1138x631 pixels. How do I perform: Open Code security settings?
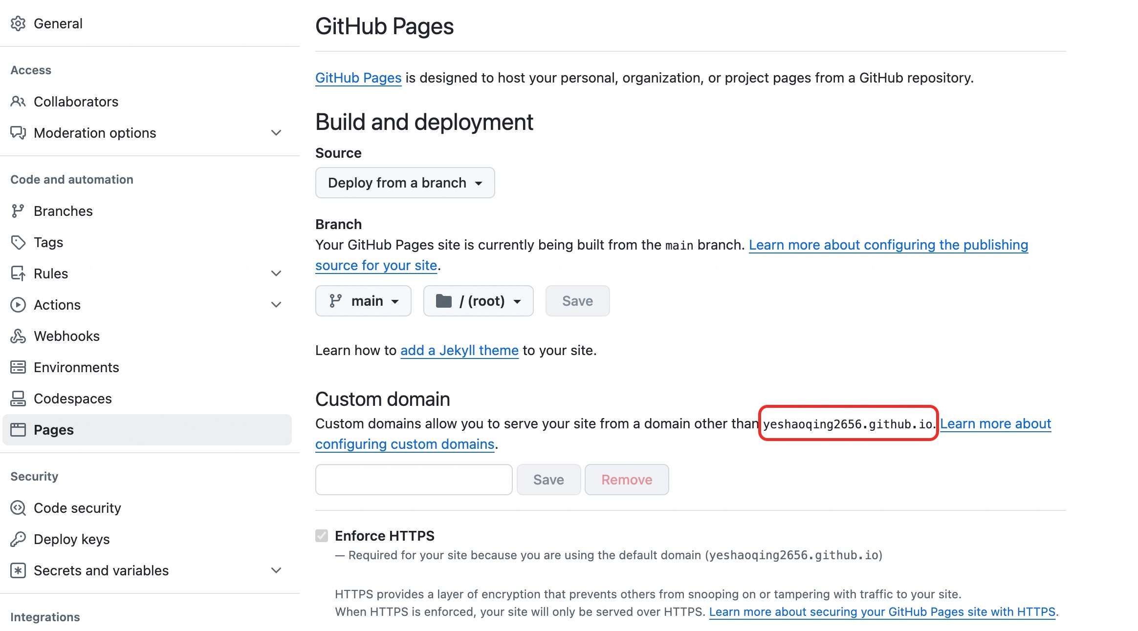[147, 508]
